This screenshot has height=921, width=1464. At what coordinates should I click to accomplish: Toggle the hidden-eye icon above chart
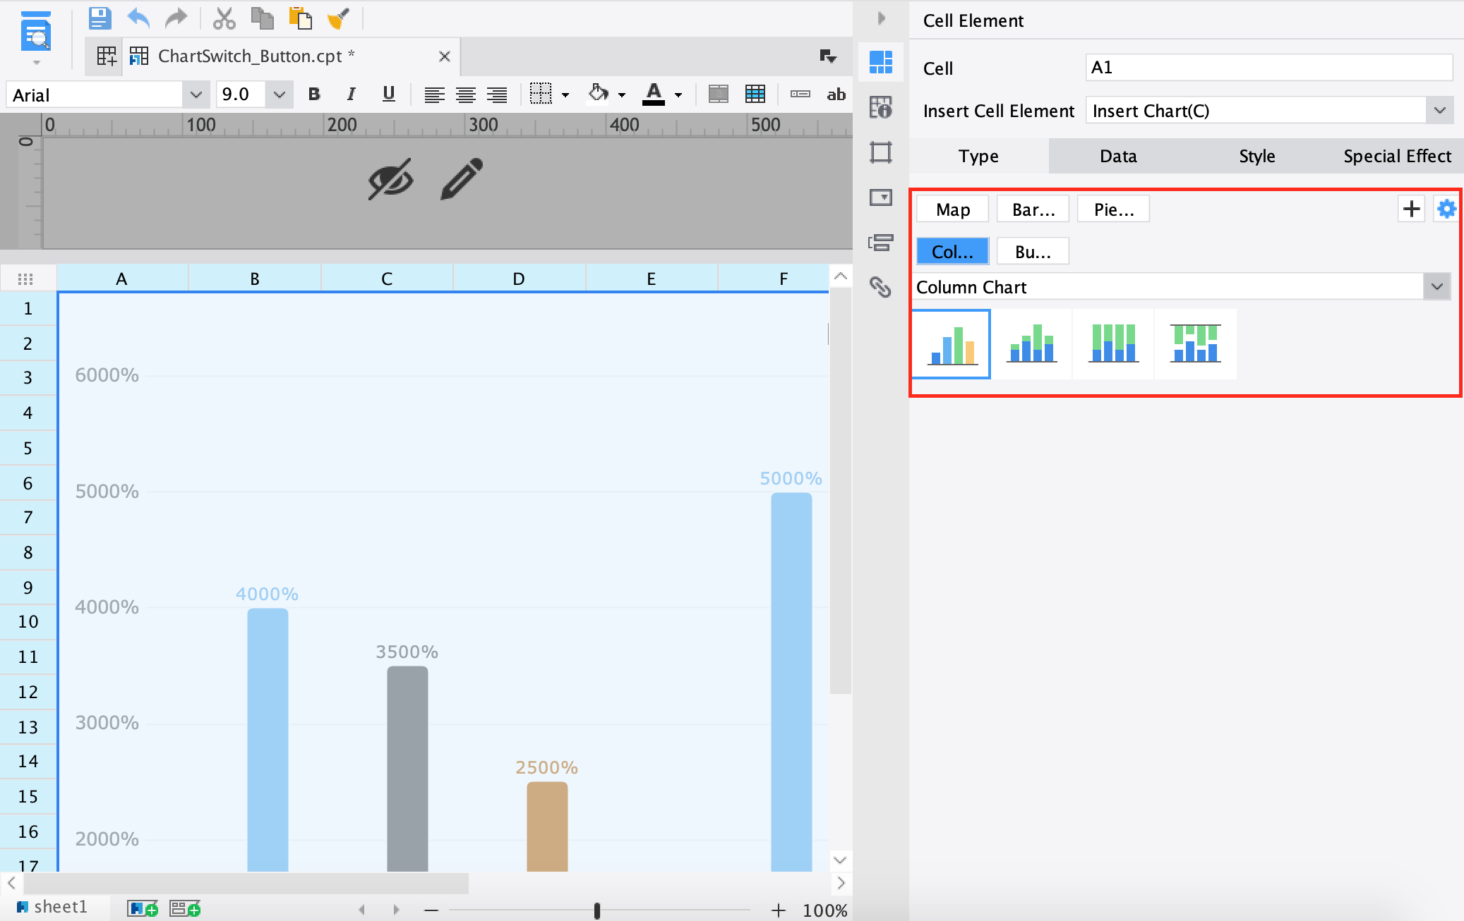tap(390, 179)
